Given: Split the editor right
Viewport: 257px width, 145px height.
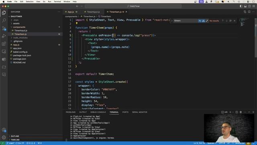Looking at the screenshot, I should [x=249, y=12].
